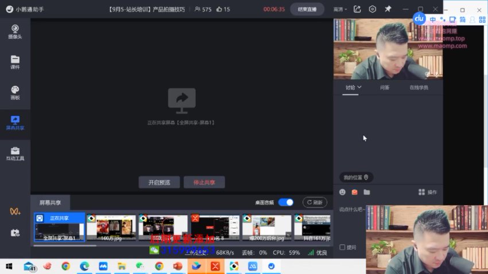This screenshot has height=274, width=488.
Task: Open the emoji picker in chat
Action: point(343,192)
